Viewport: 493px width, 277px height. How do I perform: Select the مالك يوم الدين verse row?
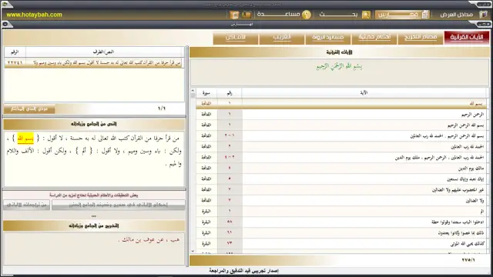pos(340,168)
